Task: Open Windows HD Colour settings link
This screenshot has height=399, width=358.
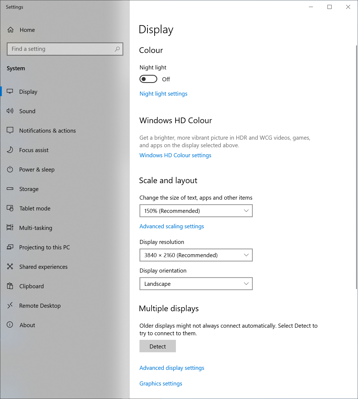Action: pyautogui.click(x=175, y=155)
